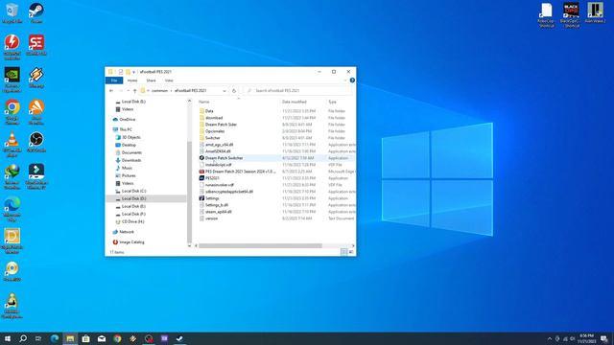Image resolution: width=614 pixels, height=345 pixels.
Task: Select the VLC media player desktop icon
Action: point(12,145)
